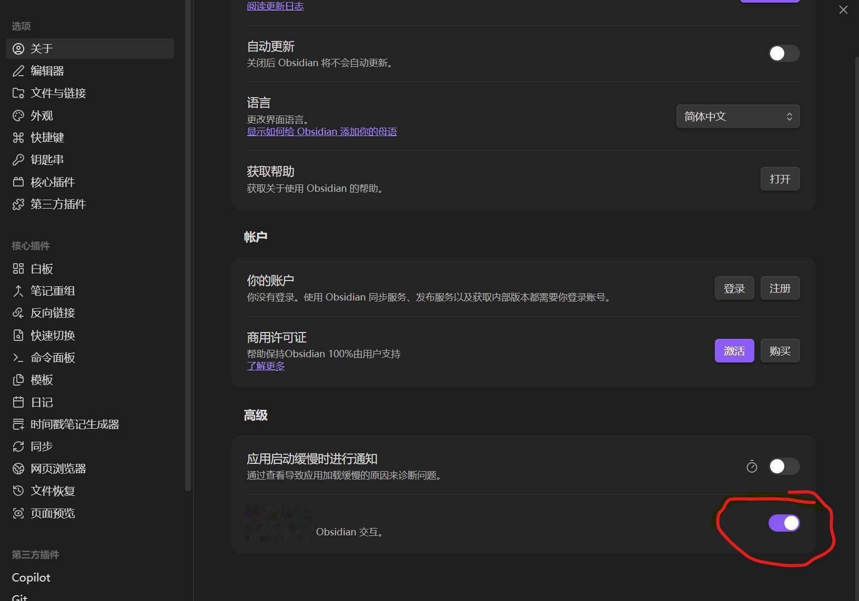
Task: Toggle the 自动更新 switch
Action: pyautogui.click(x=784, y=54)
